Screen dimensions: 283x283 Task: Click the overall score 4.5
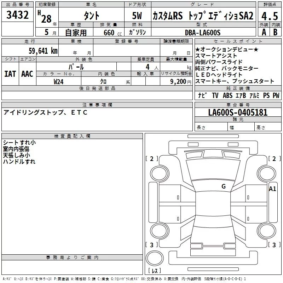(270, 16)
